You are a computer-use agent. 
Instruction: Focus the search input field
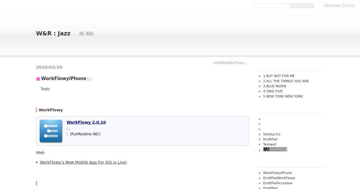point(271,6)
